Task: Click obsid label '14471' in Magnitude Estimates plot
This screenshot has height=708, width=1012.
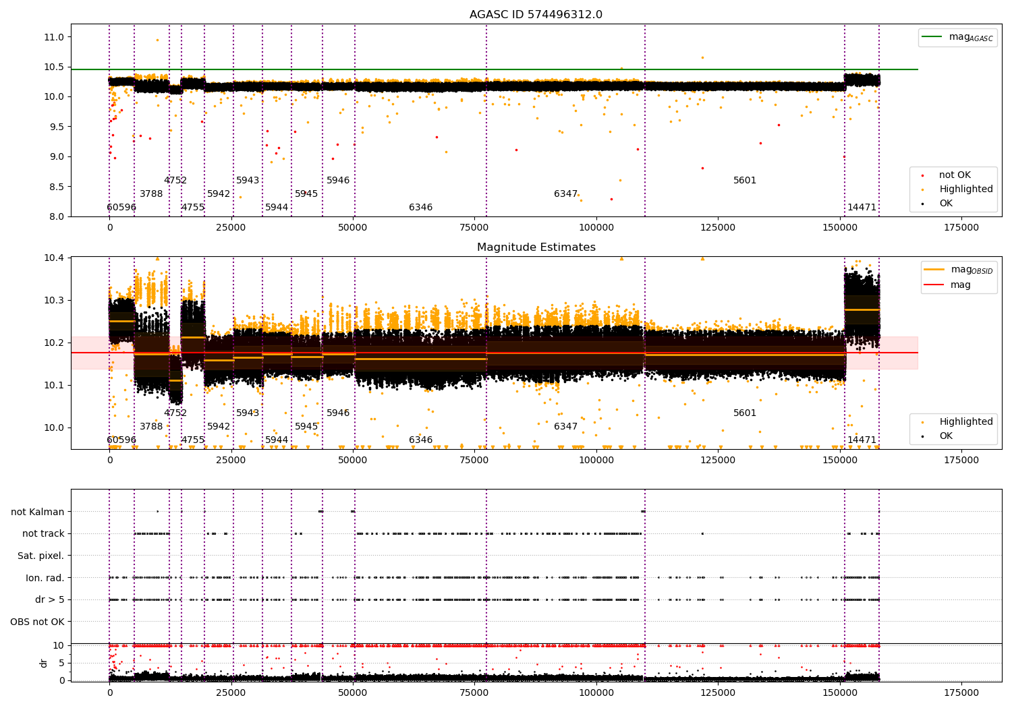Action: 862,440
